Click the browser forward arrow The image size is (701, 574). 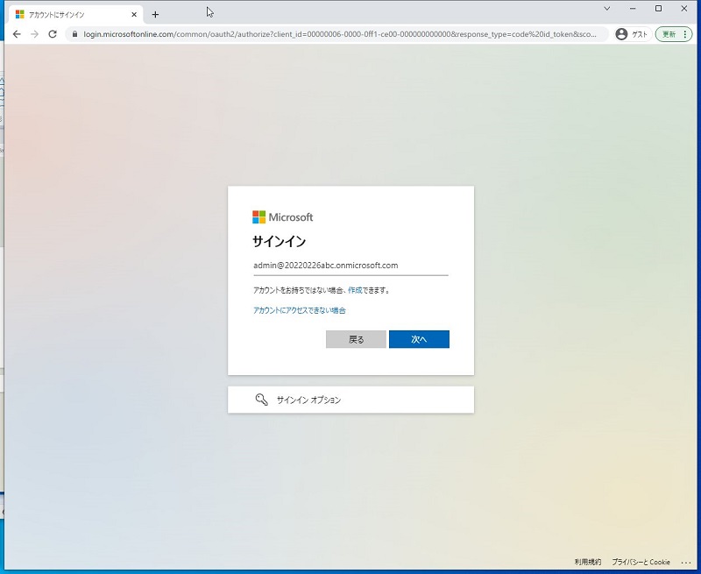coord(34,34)
